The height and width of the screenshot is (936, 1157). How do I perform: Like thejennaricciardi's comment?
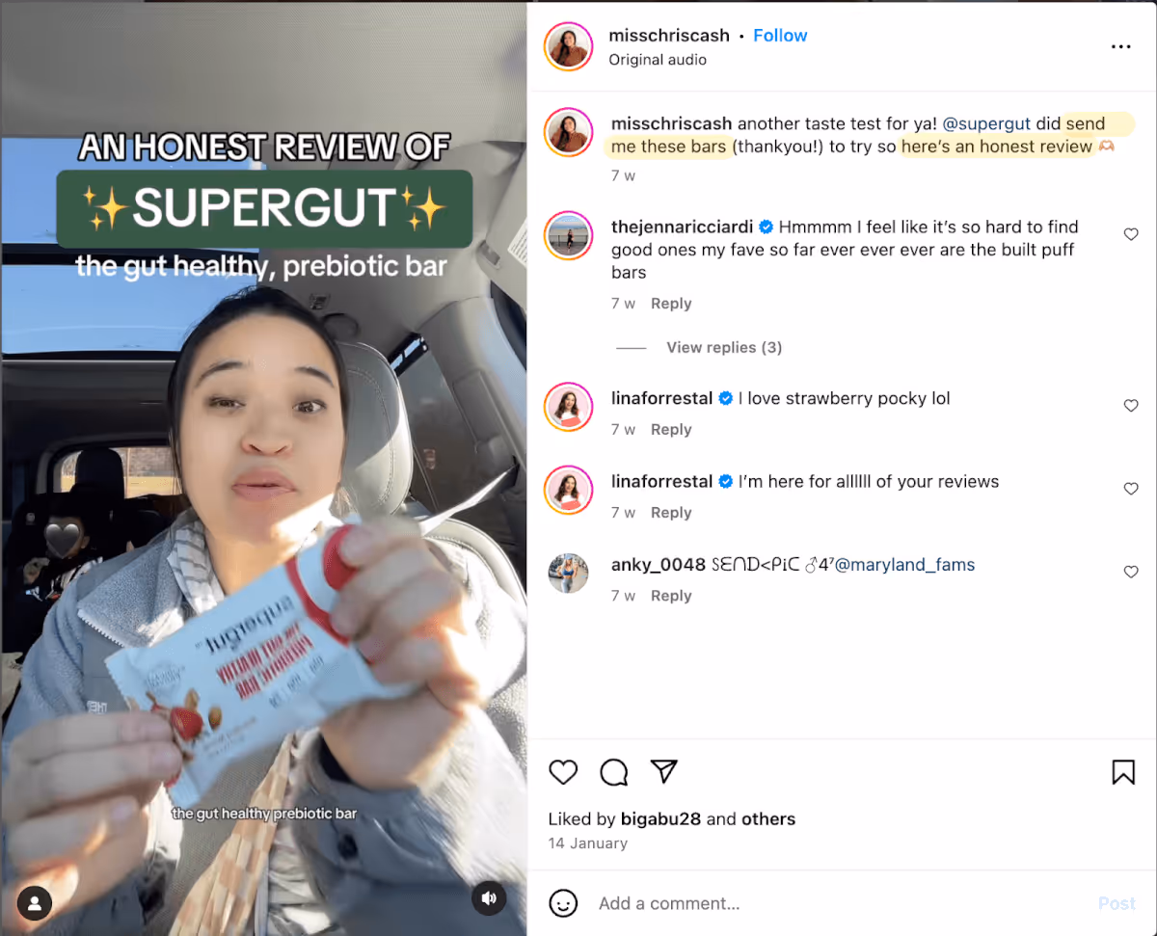pyautogui.click(x=1131, y=234)
